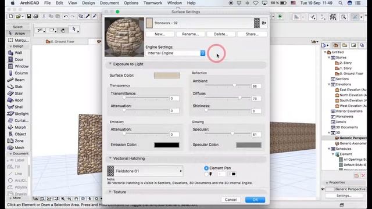Screen dimensions: 372x209
Task: Select the custom pen radio button
Action: pos(206,174)
